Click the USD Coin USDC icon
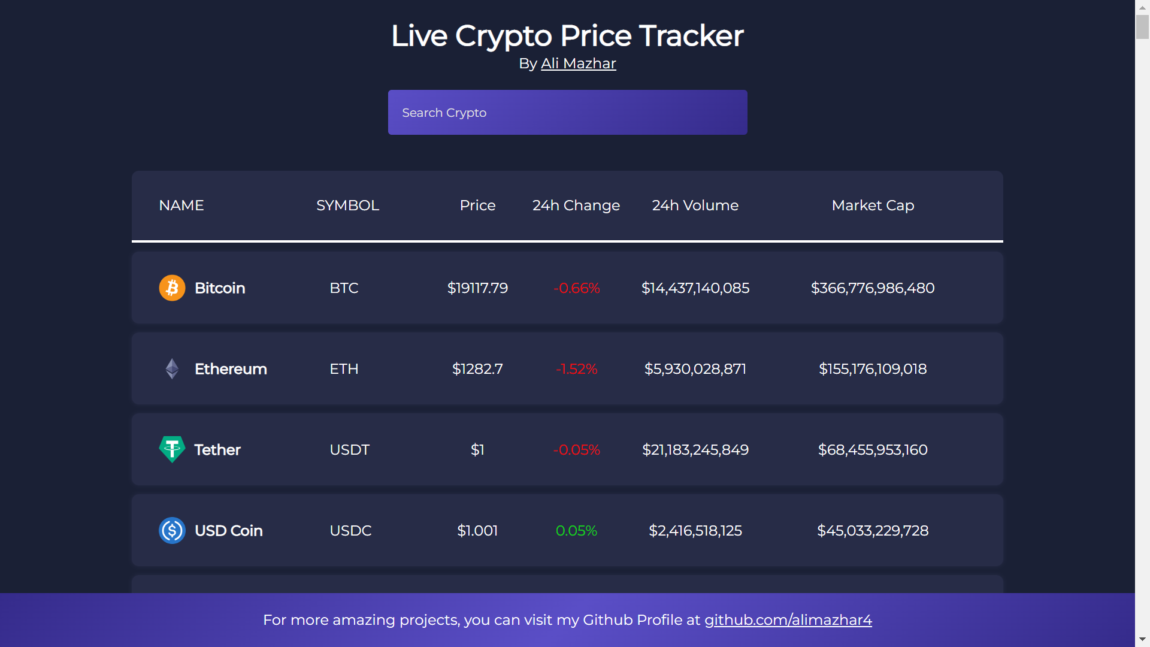 [172, 531]
